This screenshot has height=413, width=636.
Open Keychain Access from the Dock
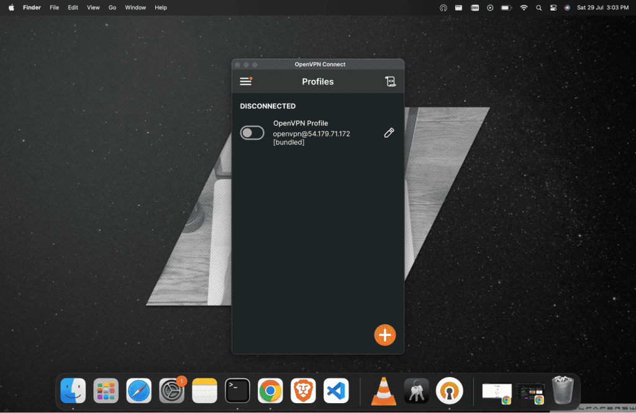point(417,391)
